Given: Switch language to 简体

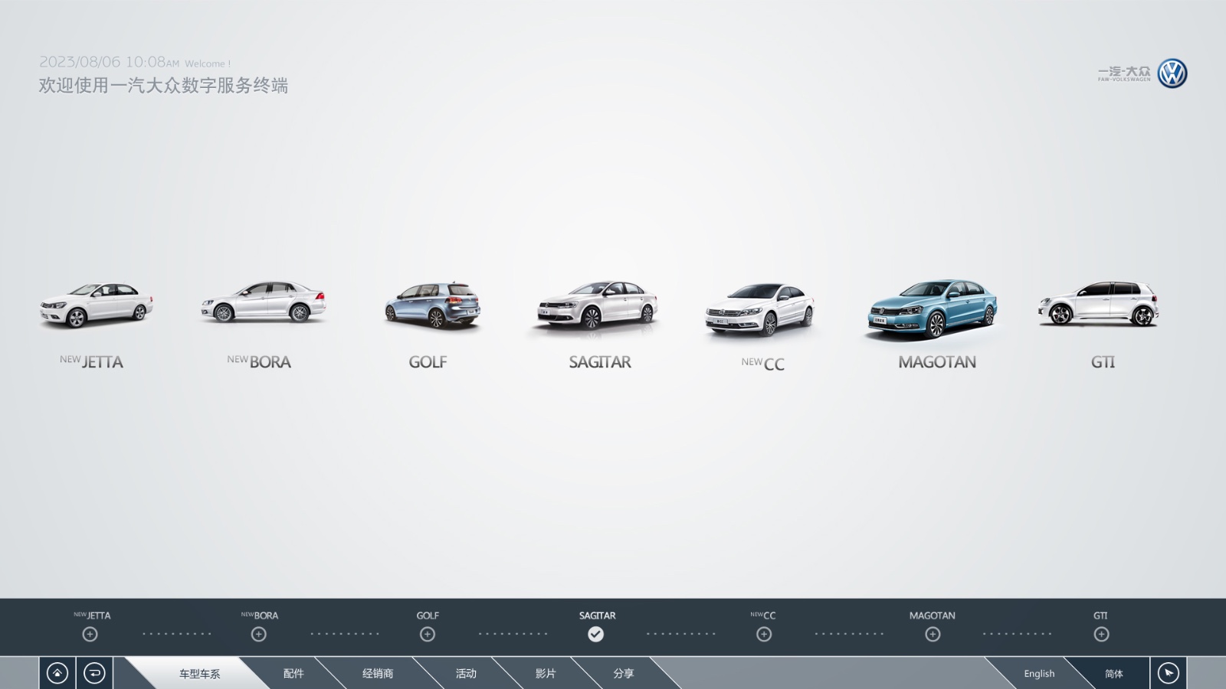Looking at the screenshot, I should tap(1114, 674).
